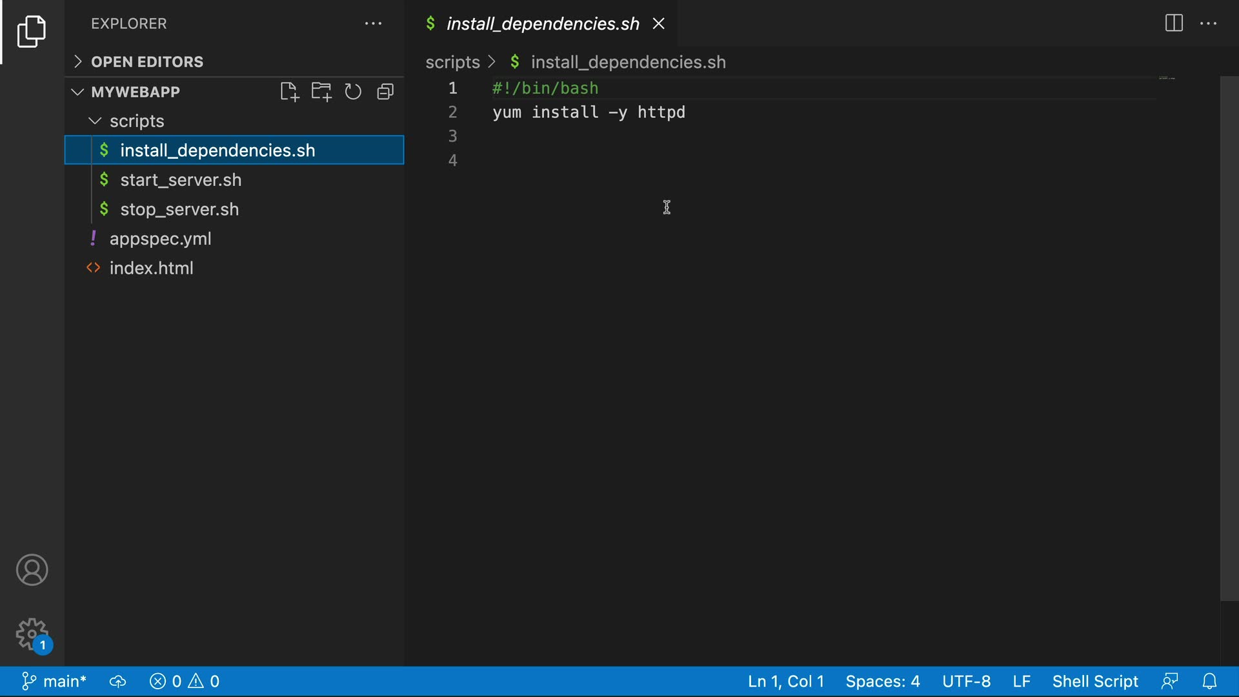
Task: Click the main* git branch indicator
Action: point(55,682)
